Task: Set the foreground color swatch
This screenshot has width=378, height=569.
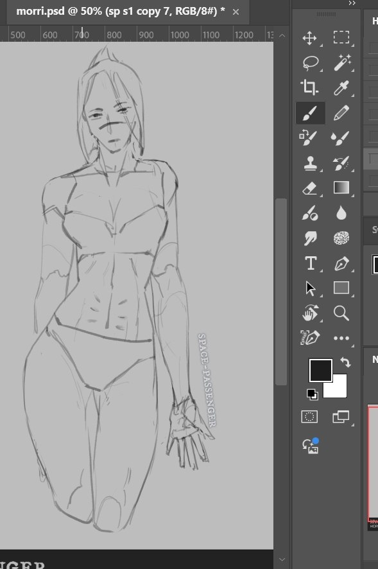Action: pos(320,370)
